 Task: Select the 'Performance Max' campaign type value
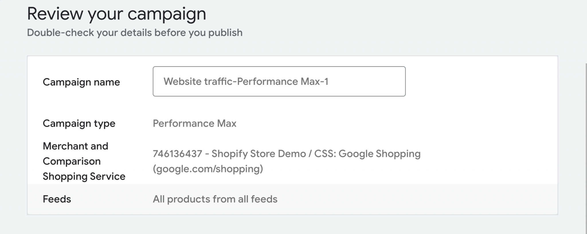pos(194,123)
